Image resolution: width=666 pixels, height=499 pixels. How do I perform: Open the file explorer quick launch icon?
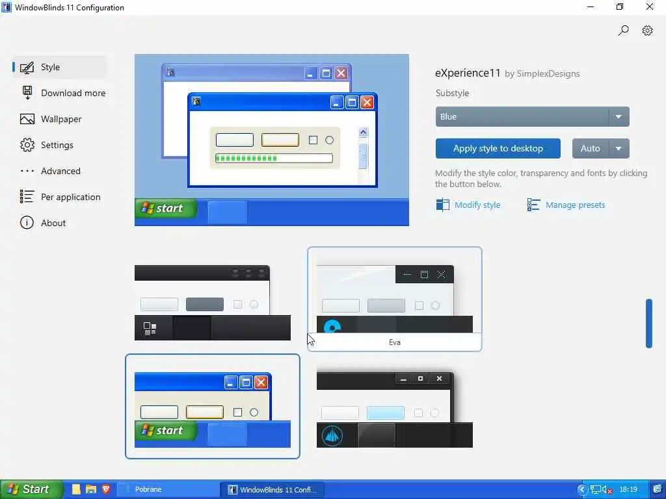pyautogui.click(x=91, y=489)
